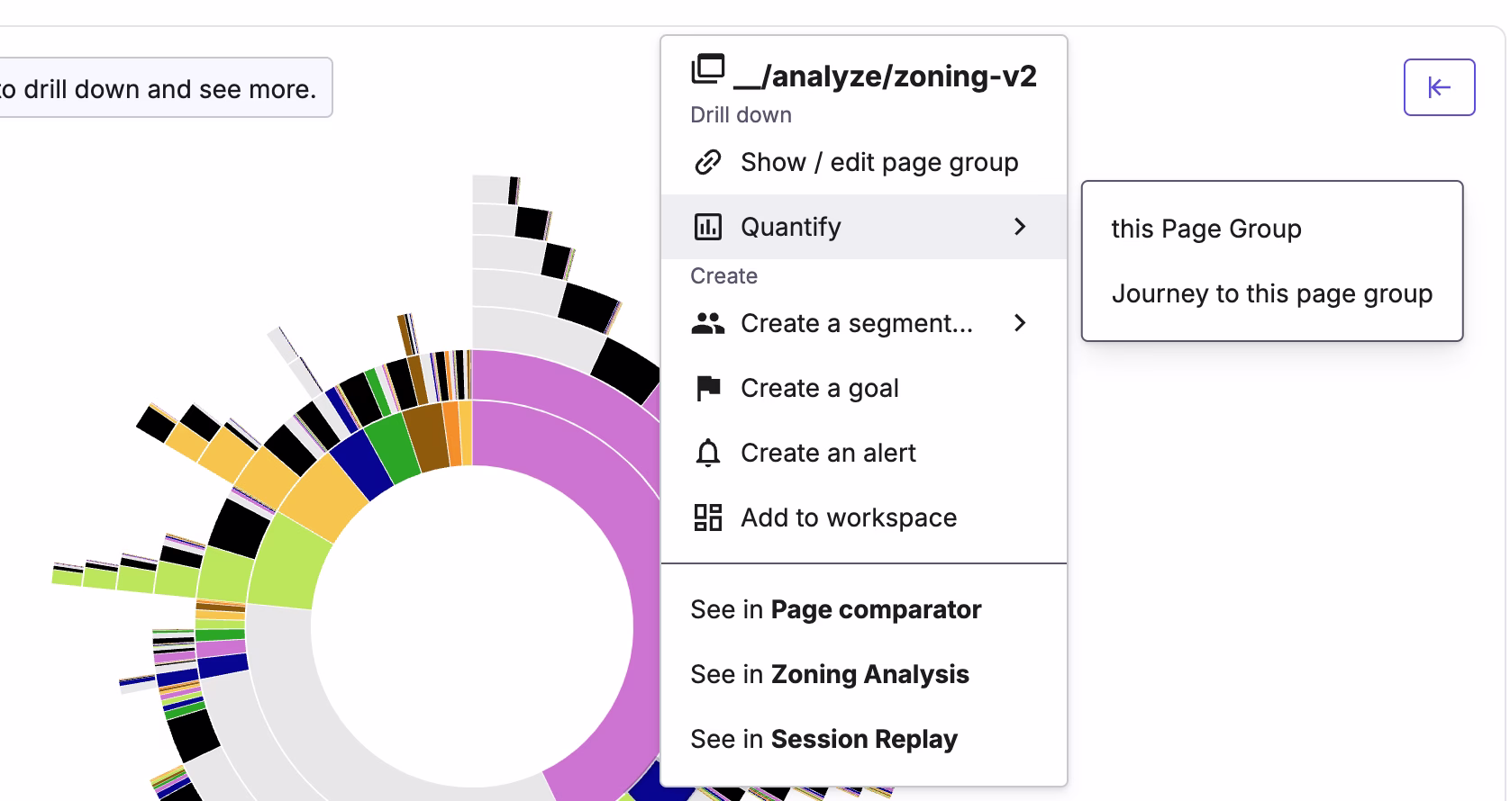
Task: Select the people icon for Create a segment
Action: tap(709, 323)
